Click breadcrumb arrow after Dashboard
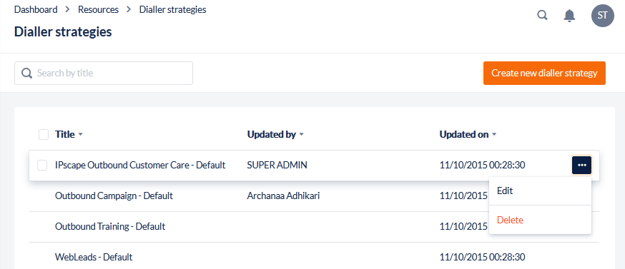Viewport: 625px width, 269px height. point(68,9)
